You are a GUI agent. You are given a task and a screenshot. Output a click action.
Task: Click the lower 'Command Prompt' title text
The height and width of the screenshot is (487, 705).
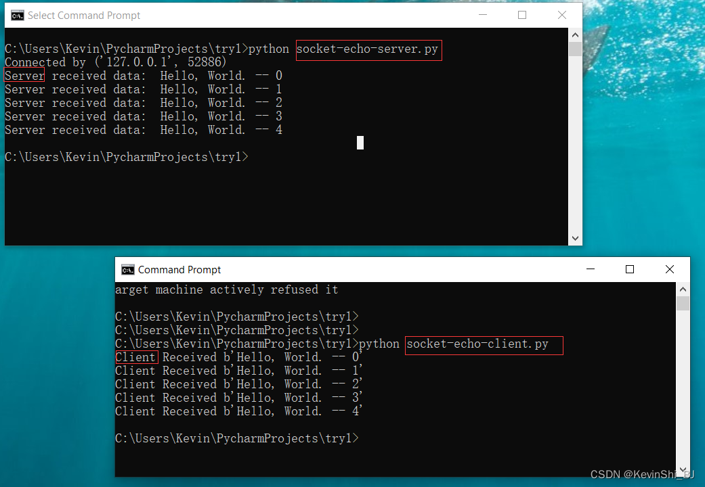[179, 270]
